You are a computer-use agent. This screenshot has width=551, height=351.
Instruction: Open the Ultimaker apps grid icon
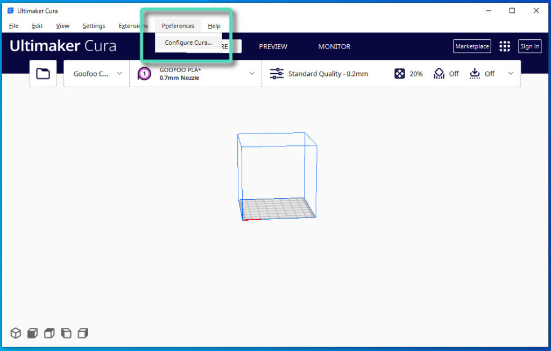tap(505, 46)
